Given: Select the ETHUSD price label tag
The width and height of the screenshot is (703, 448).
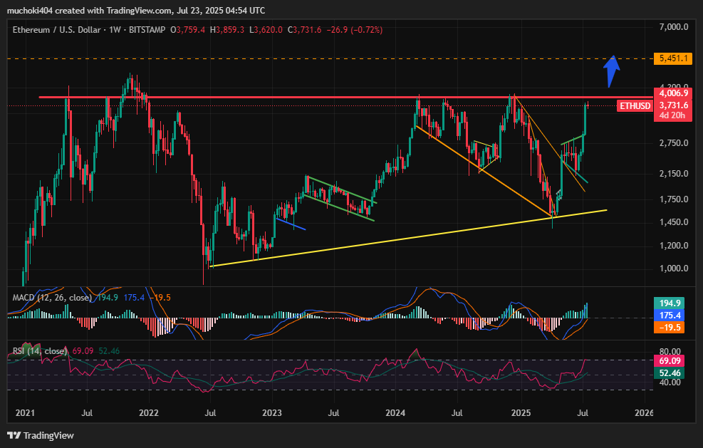Looking at the screenshot, I should (x=635, y=106).
